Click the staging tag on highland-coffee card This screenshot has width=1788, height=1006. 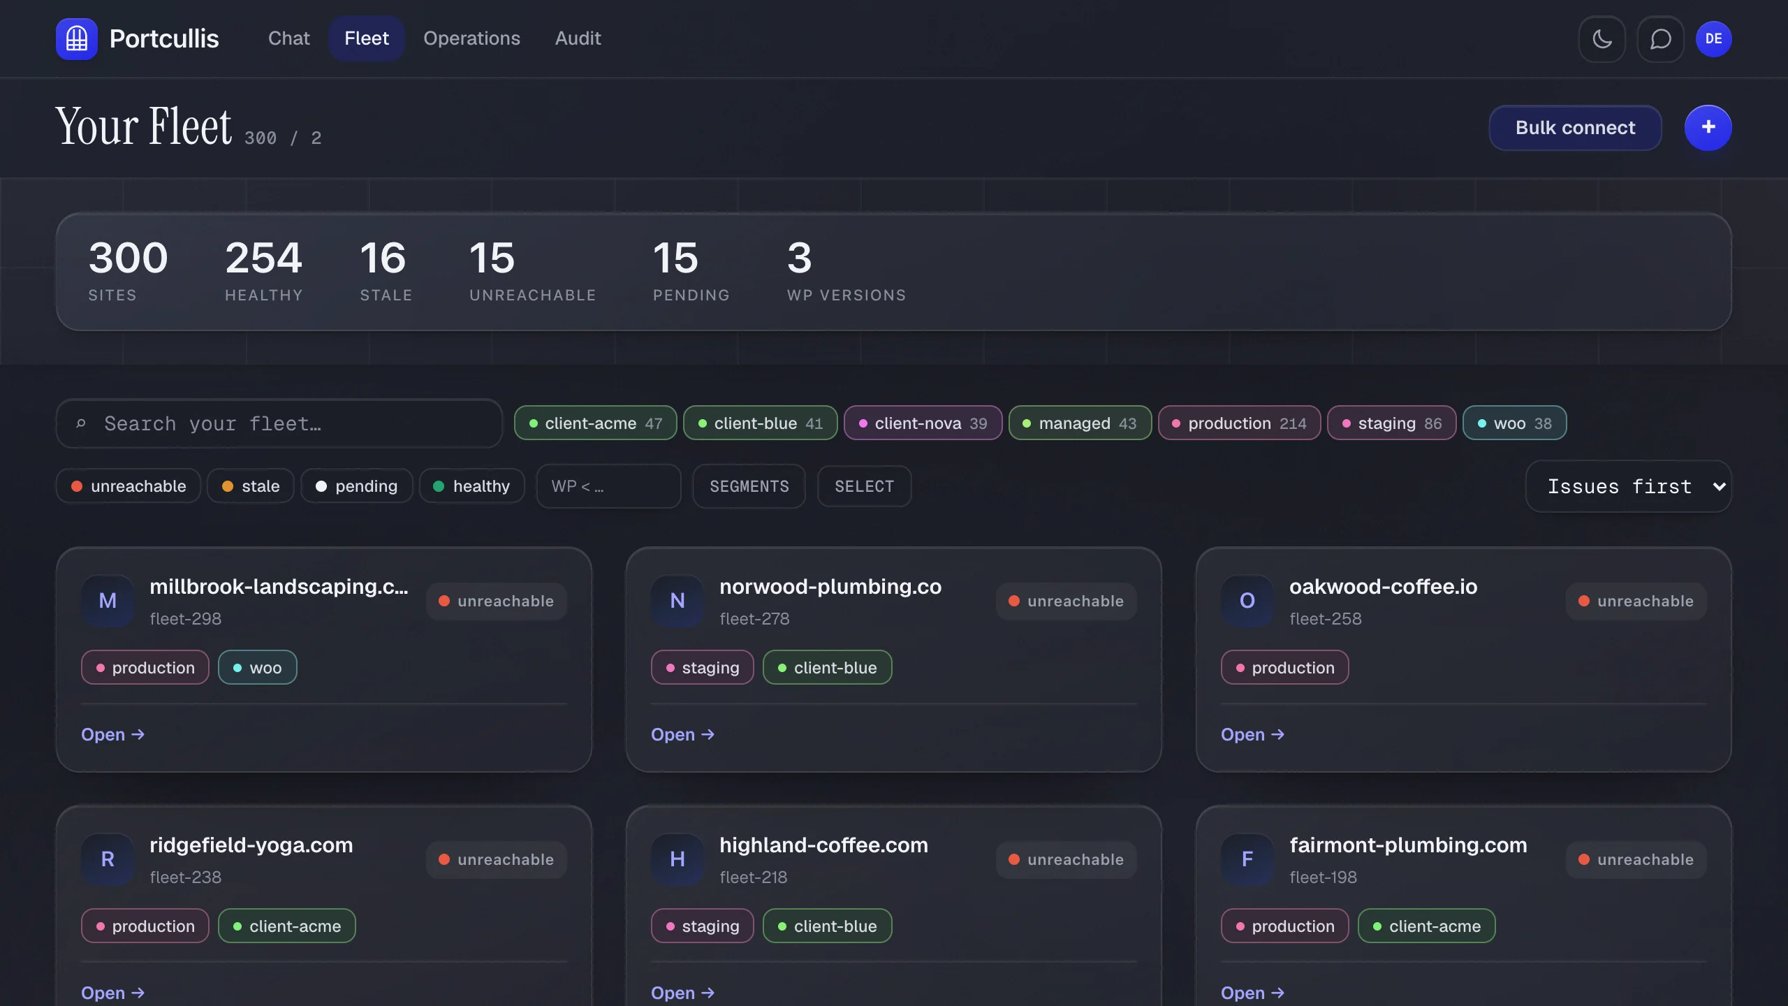point(703,926)
